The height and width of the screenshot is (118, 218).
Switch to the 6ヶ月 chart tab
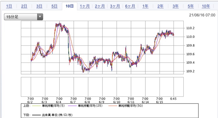click(x=130, y=6)
